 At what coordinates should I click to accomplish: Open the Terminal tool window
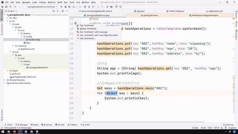click(x=59, y=125)
